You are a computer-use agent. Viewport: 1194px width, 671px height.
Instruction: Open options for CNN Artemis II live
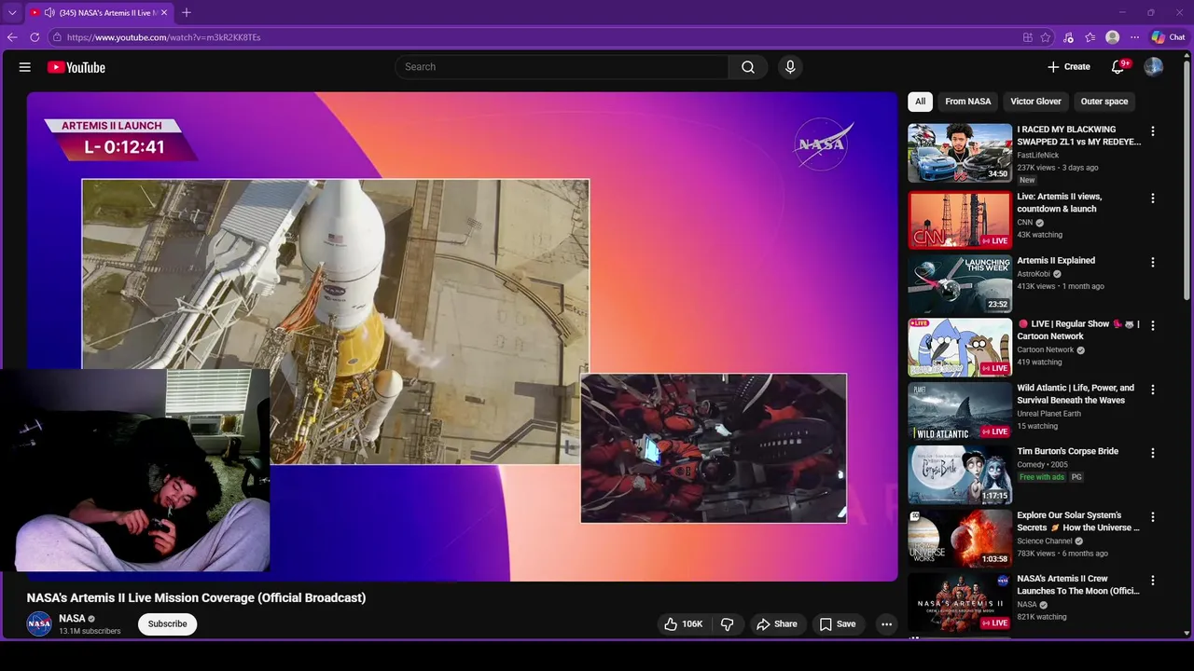[x=1153, y=199]
